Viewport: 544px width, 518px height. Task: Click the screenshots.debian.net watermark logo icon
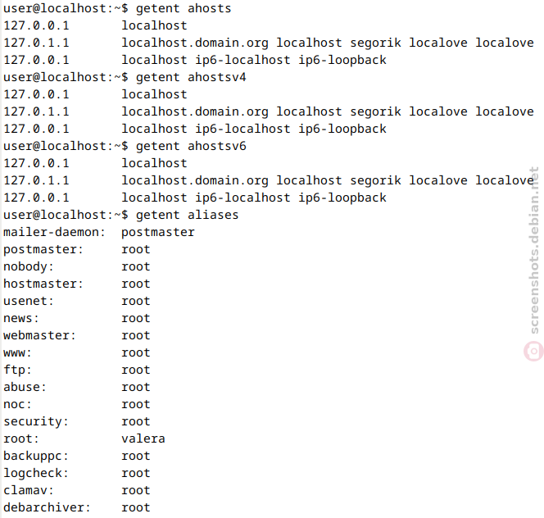(533, 351)
